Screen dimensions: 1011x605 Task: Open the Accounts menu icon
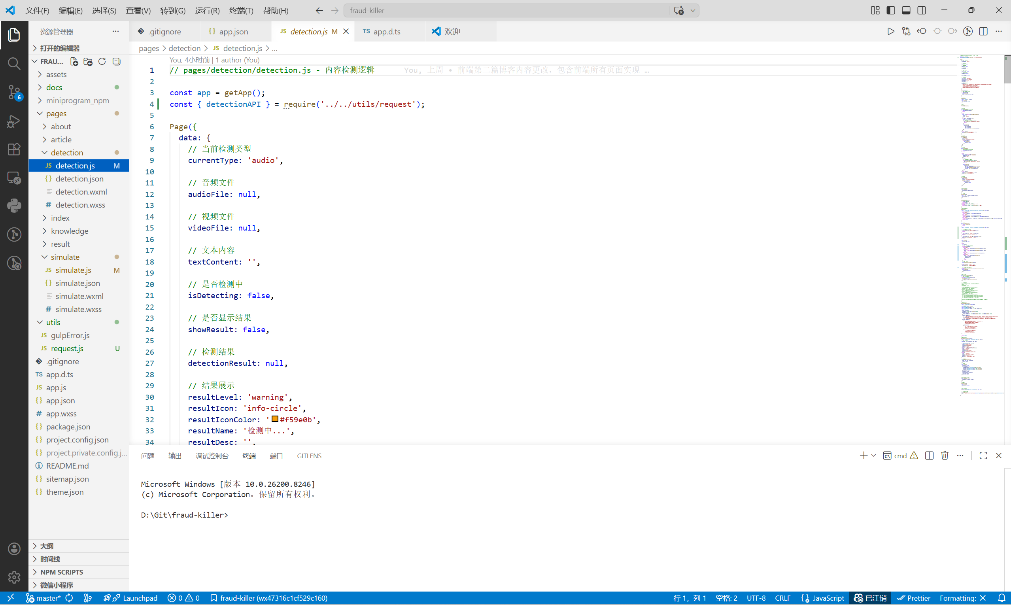[x=14, y=549]
